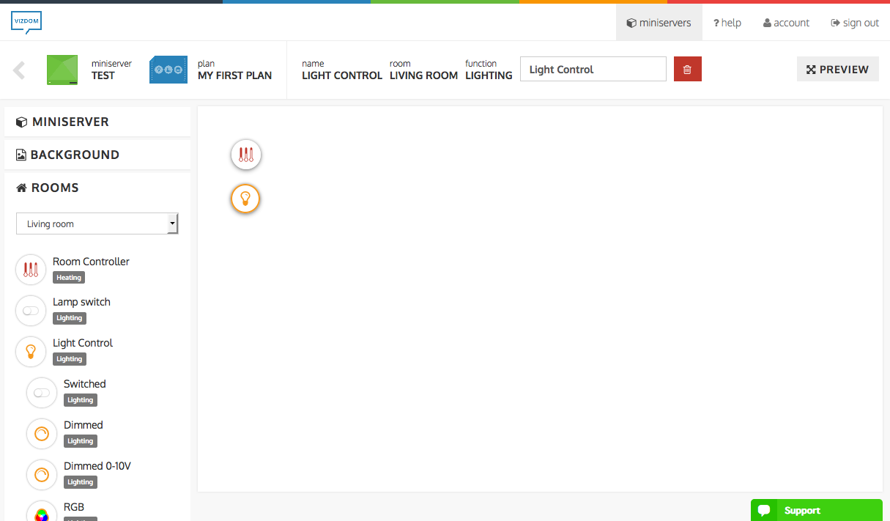This screenshot has width=890, height=521.
Task: Expand the MINISERVER panel
Action: (x=97, y=122)
